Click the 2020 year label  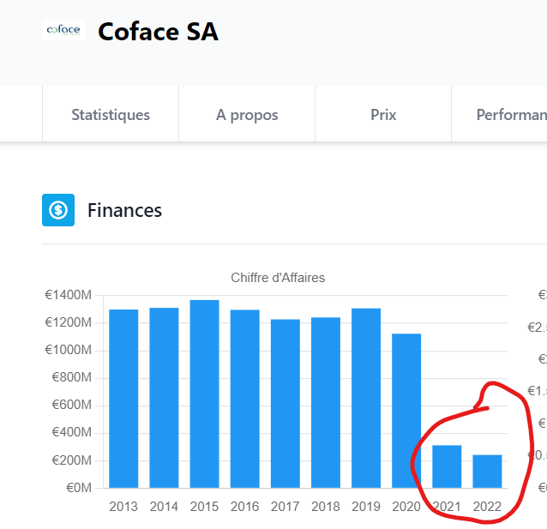pyautogui.click(x=406, y=507)
